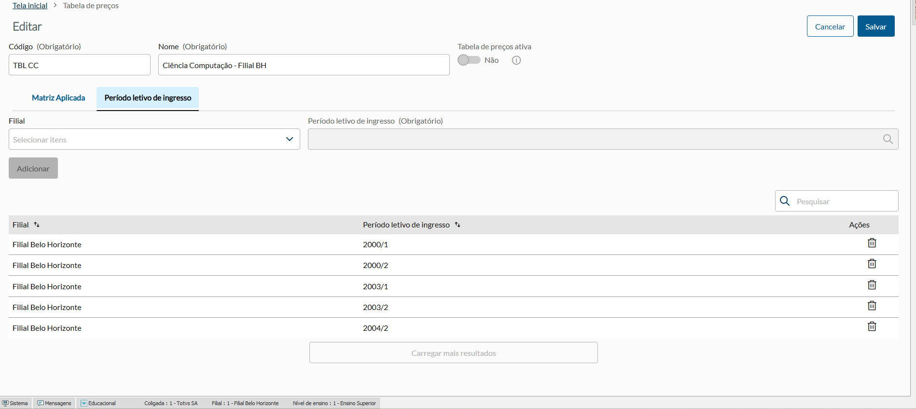The height and width of the screenshot is (409, 916).
Task: Delete the 2000/1 period row
Action: point(872,243)
